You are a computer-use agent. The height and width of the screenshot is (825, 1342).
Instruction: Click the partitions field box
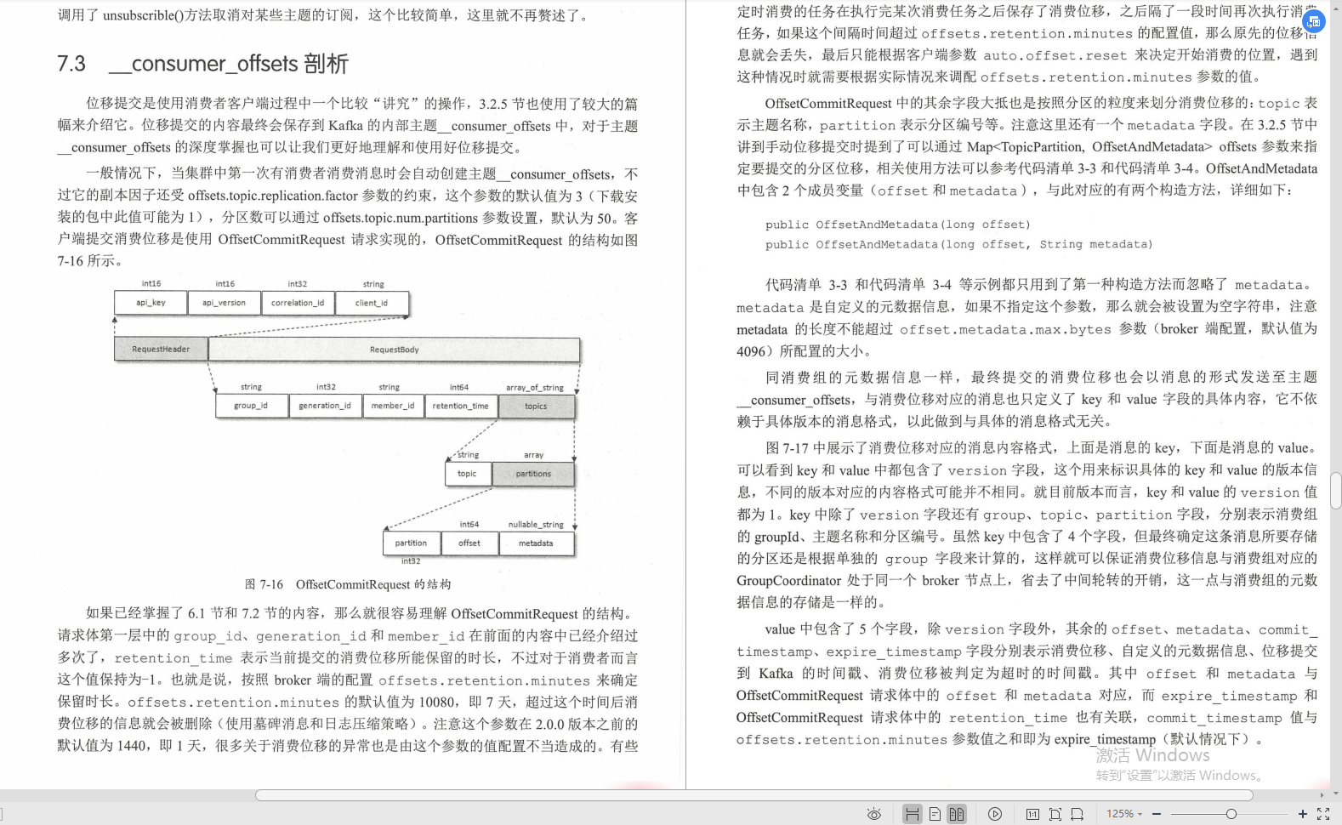coord(533,474)
